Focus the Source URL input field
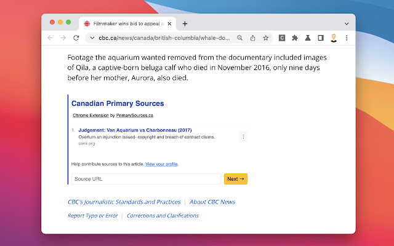This screenshot has height=246, width=394. pos(146,179)
